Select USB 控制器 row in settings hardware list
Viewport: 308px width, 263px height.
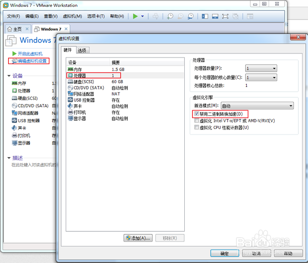pyautogui.click(x=125, y=100)
